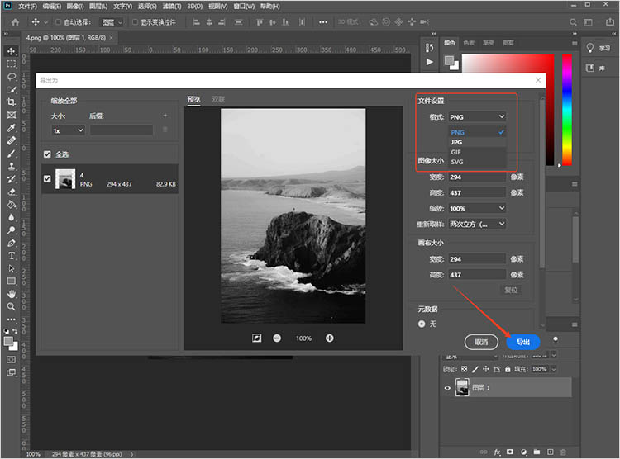Image resolution: width=620 pixels, height=459 pixels.
Task: Click the Home icon in options bar
Action: pos(15,22)
